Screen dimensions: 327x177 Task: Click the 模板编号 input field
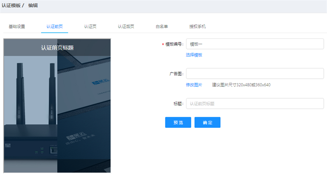click(255, 44)
